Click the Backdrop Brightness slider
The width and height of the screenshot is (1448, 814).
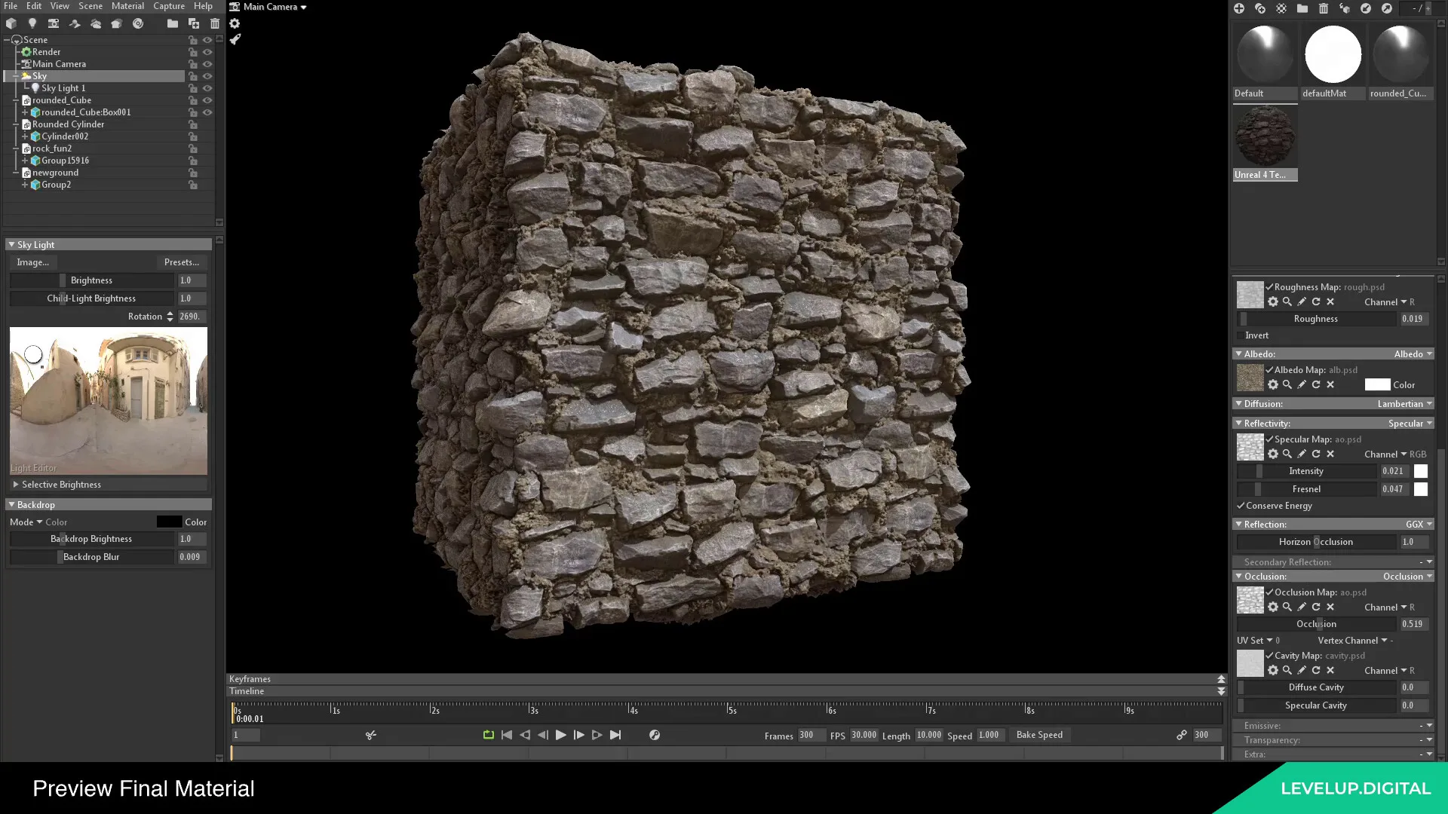tap(92, 539)
